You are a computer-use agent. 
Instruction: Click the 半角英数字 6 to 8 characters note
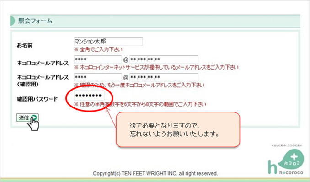click(x=140, y=104)
